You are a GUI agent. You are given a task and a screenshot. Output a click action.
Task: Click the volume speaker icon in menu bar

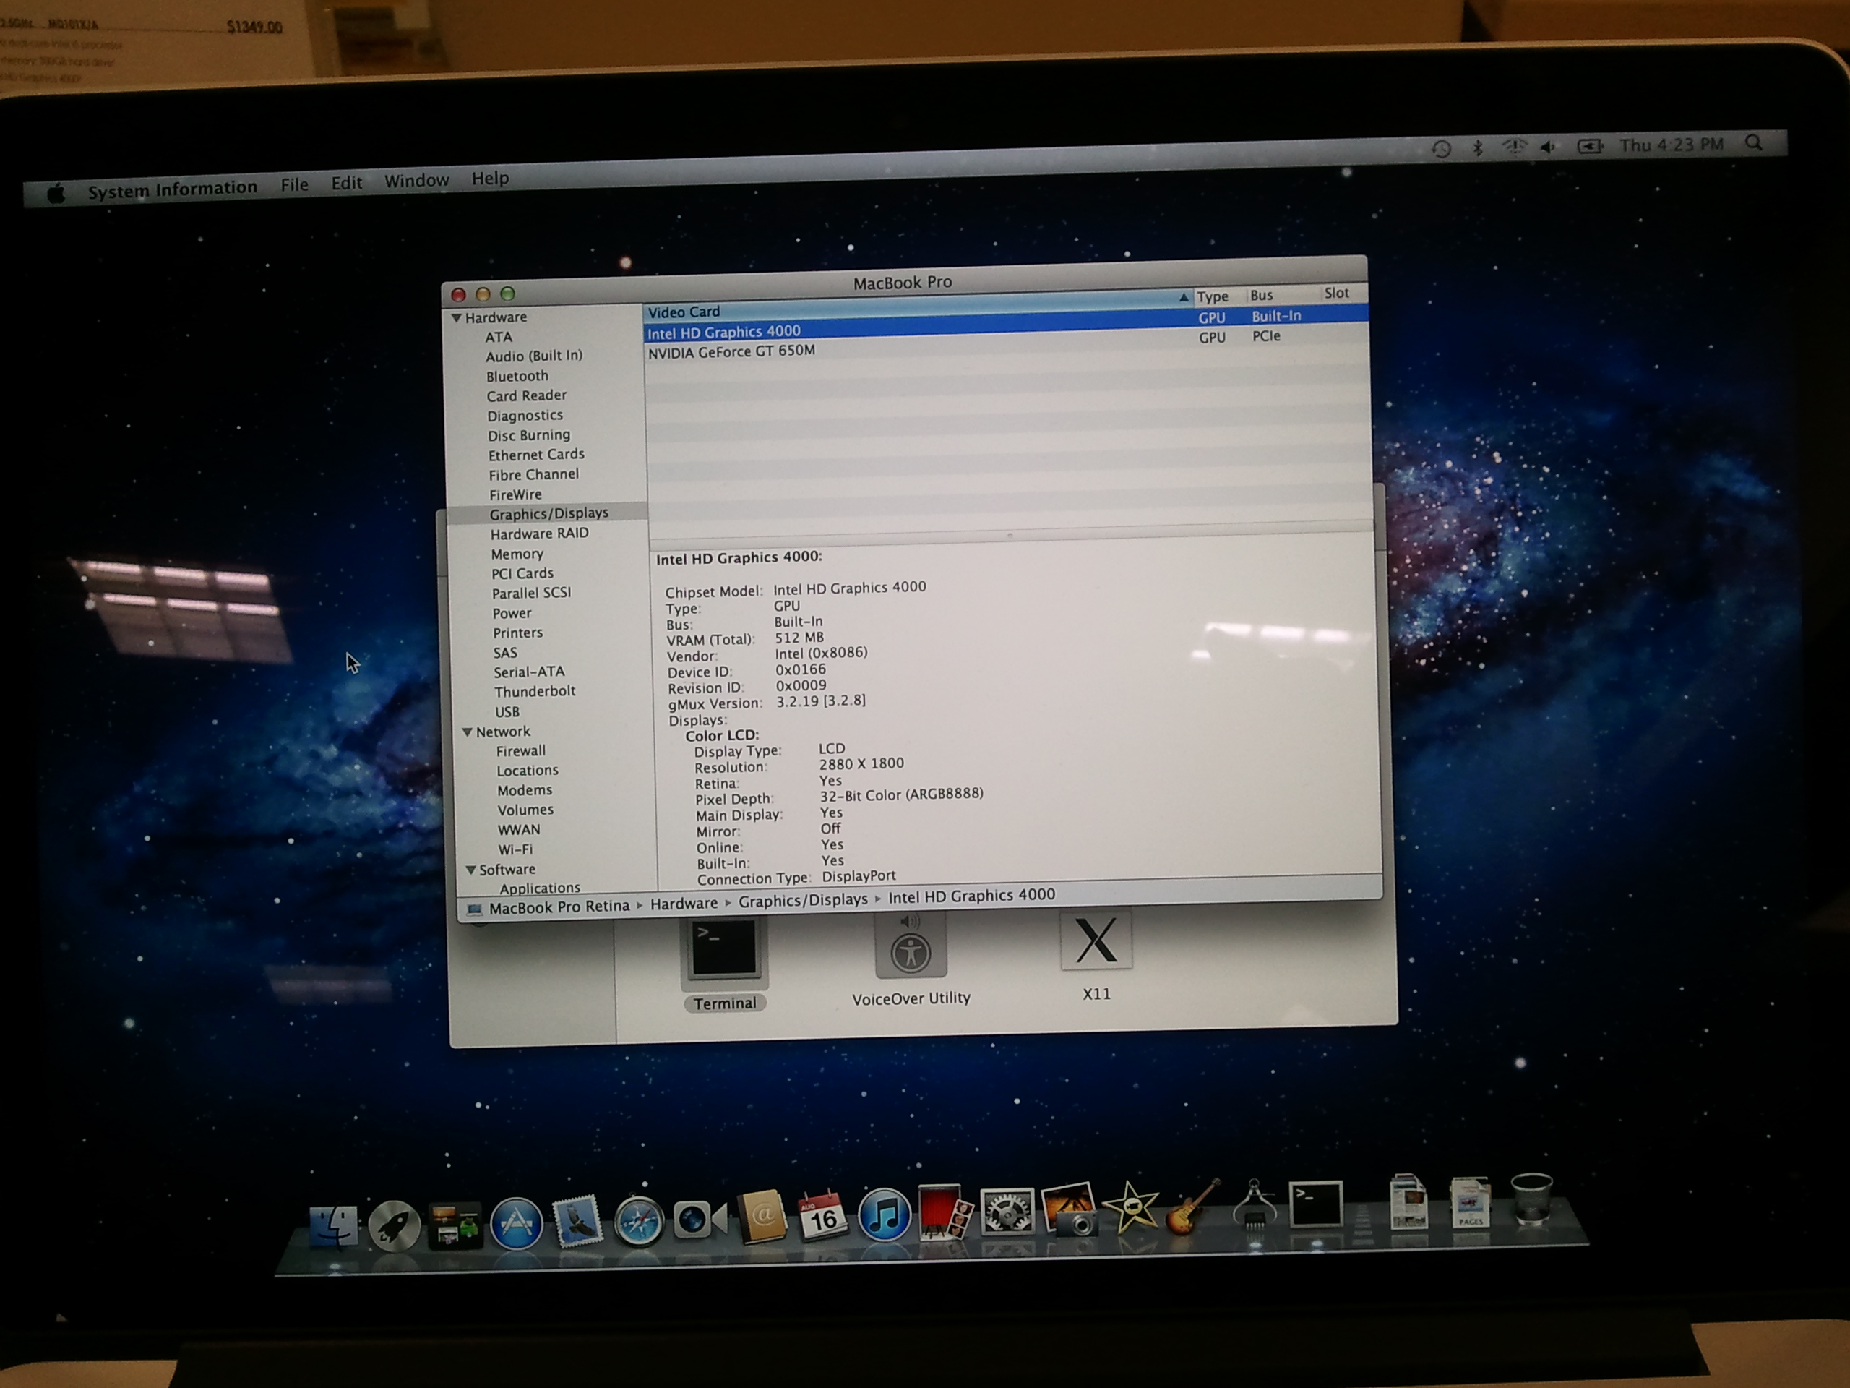tap(1549, 147)
